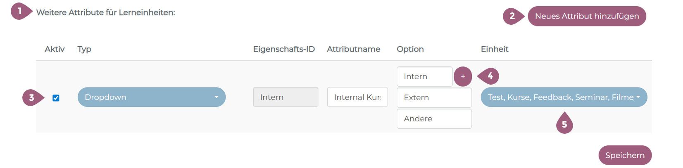
Task: Expand the Einheit units dropdown
Action: [x=564, y=97]
